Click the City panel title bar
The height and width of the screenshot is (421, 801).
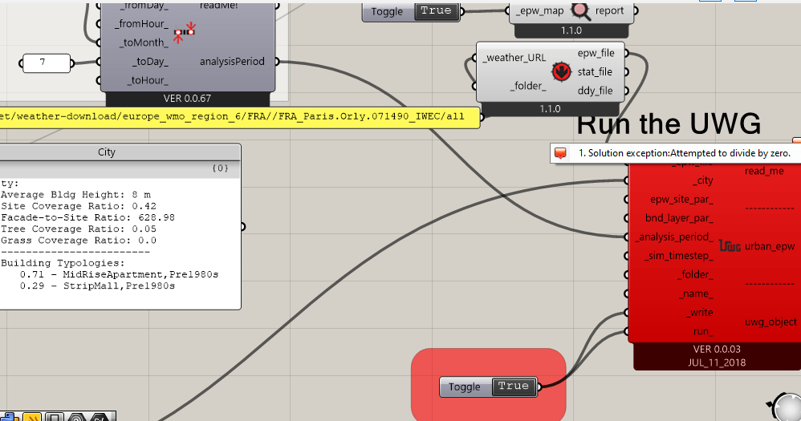[120, 152]
